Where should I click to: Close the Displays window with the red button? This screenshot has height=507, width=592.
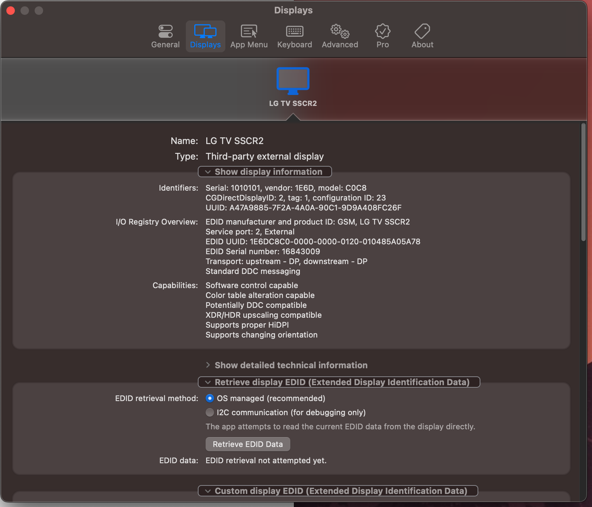11,11
